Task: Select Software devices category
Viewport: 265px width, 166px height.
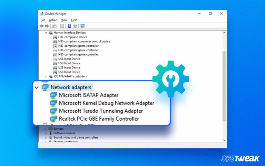Action: click(64, 133)
